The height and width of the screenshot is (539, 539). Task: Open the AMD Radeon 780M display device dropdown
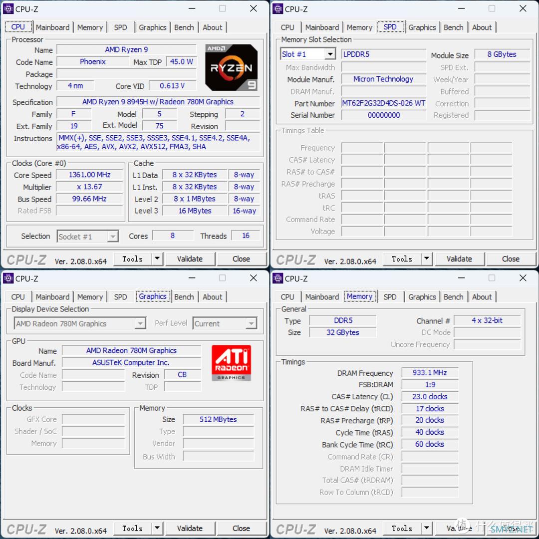point(140,323)
